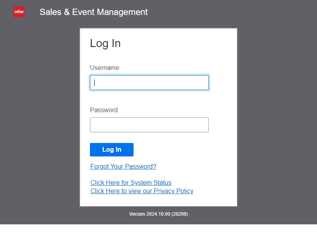317x237 pixels.
Task: Click the Sales & Event Management title
Action: tap(94, 12)
